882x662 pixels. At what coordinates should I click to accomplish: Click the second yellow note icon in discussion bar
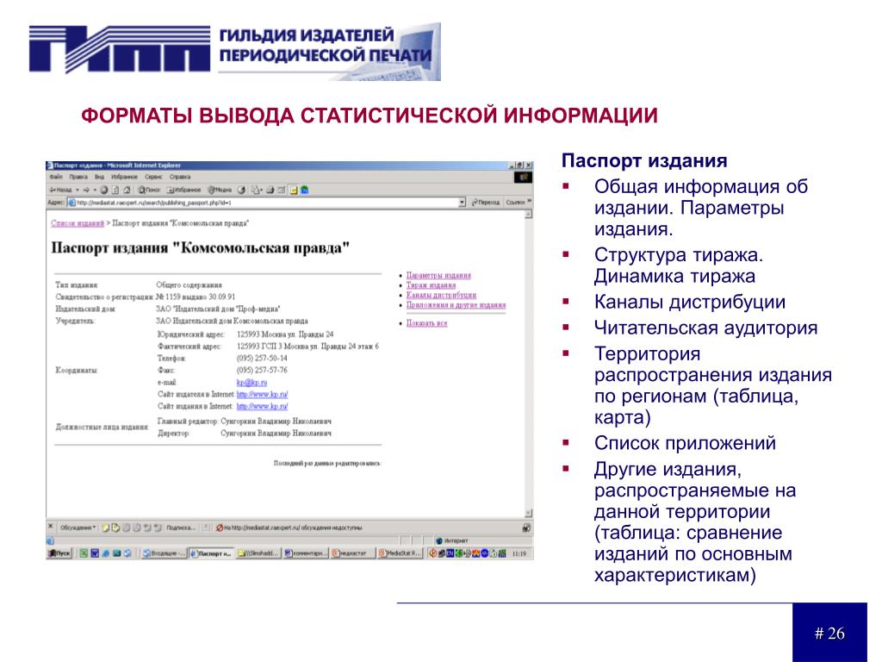115,528
